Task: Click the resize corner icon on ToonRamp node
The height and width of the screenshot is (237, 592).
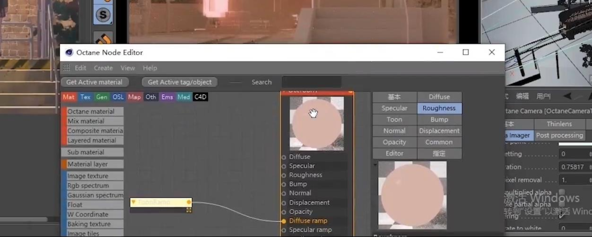Action: 189,210
